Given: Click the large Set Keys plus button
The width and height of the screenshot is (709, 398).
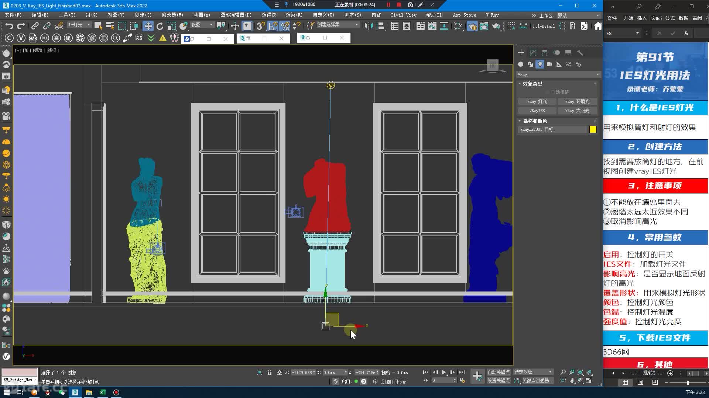Looking at the screenshot, I should pyautogui.click(x=477, y=376).
